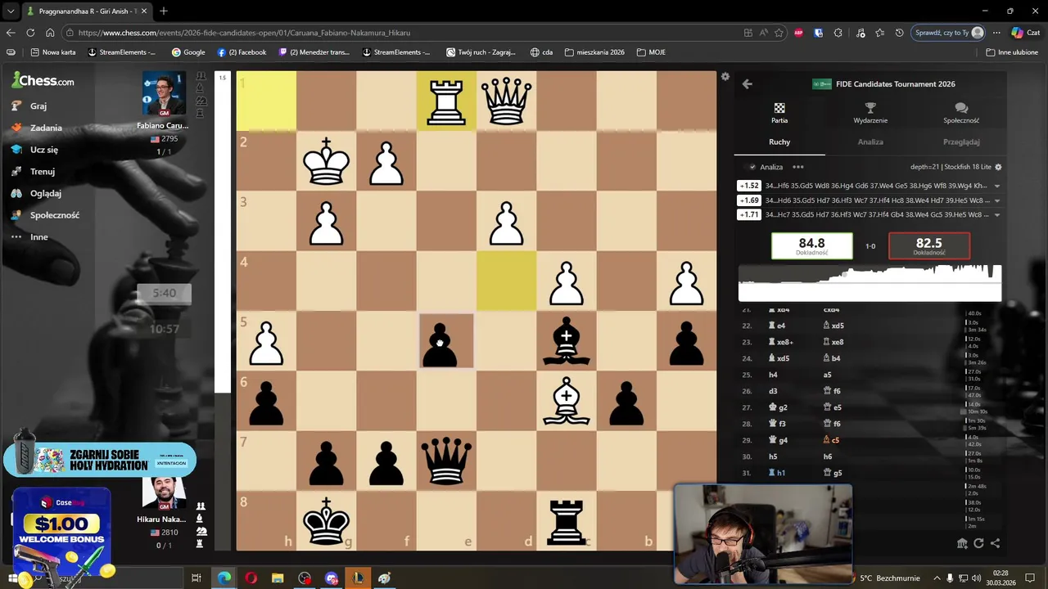This screenshot has height=589, width=1048.
Task: Reload the page with the refresh button
Action: click(30, 33)
